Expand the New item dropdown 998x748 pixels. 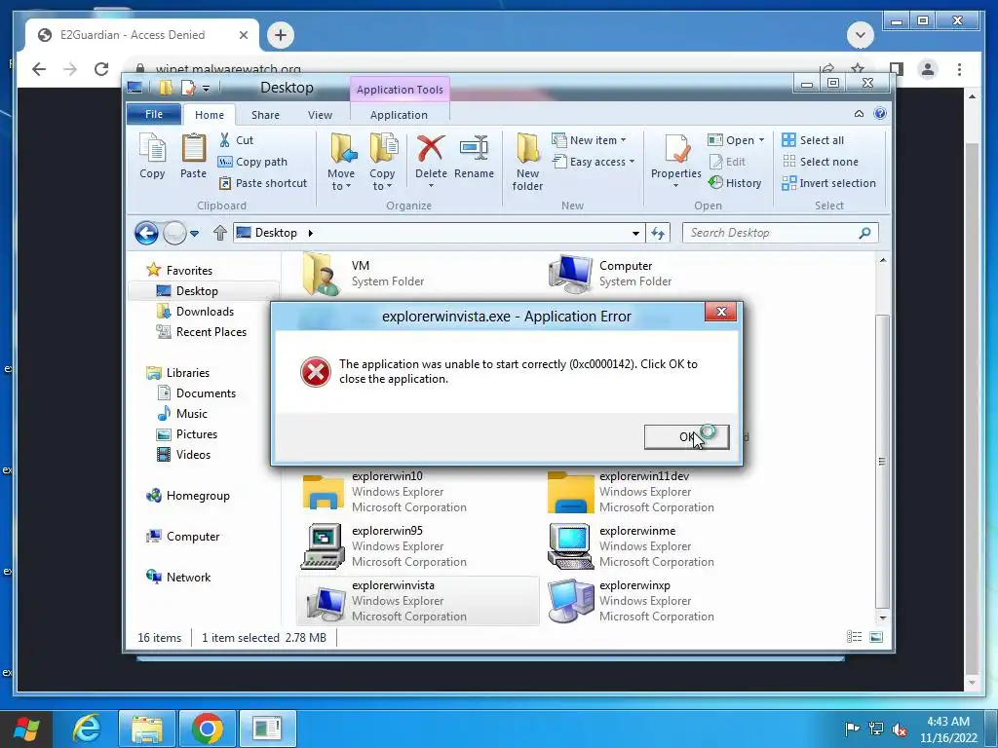[589, 140]
